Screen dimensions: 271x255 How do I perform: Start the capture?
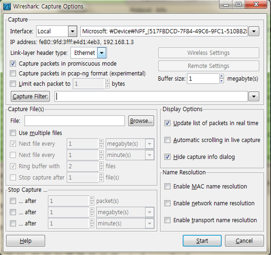202,241
